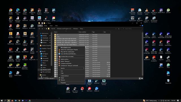
Task: Open Microsoft Edge desktop shortcut
Action: [x=18, y=11]
